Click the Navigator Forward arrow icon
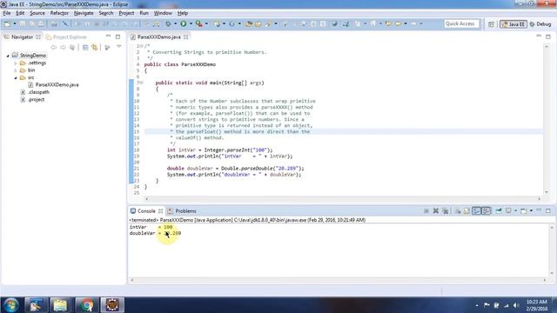This screenshot has height=313, width=557. click(x=63, y=47)
